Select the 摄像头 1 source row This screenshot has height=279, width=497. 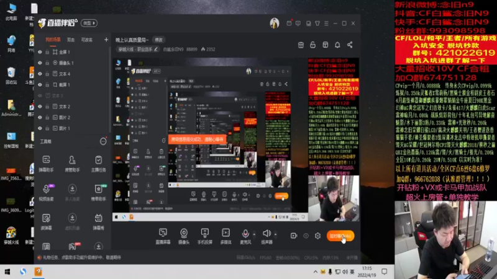click(x=73, y=63)
